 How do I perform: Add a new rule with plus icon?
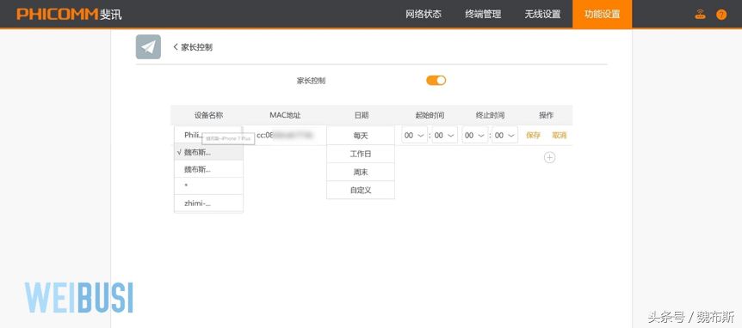pos(549,158)
